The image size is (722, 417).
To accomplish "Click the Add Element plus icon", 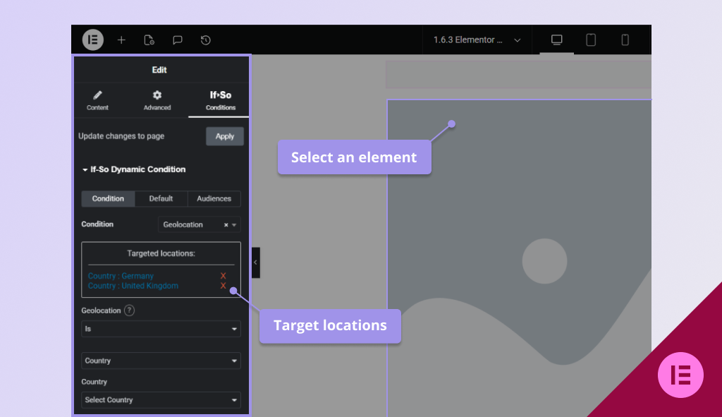I will point(121,40).
